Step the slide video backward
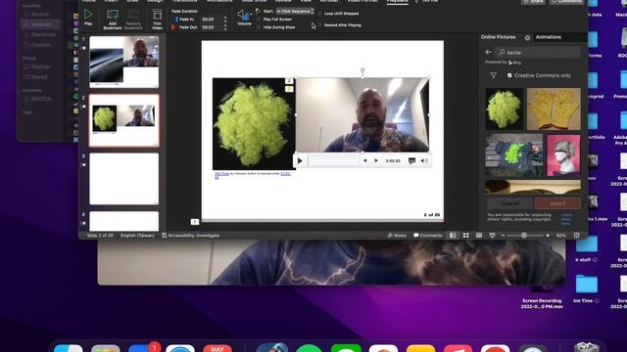Screen dimensions: 627x352 point(365,160)
